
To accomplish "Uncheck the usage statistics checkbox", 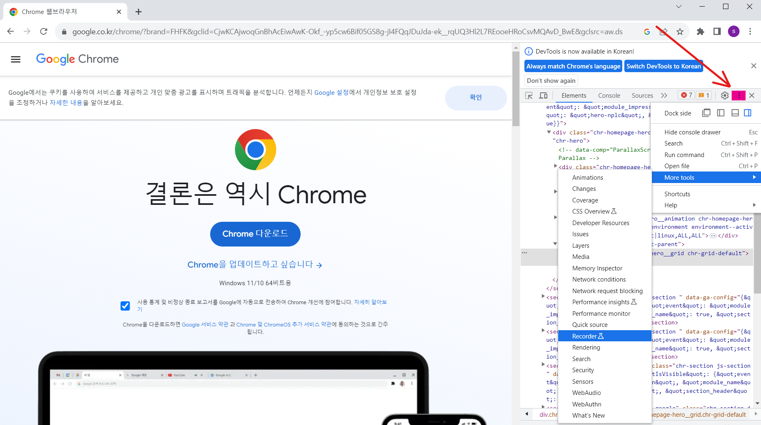I will (x=125, y=306).
